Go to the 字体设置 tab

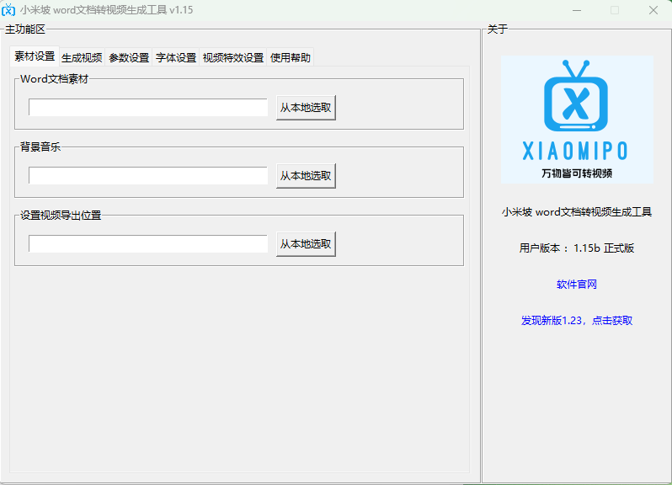pyautogui.click(x=176, y=58)
